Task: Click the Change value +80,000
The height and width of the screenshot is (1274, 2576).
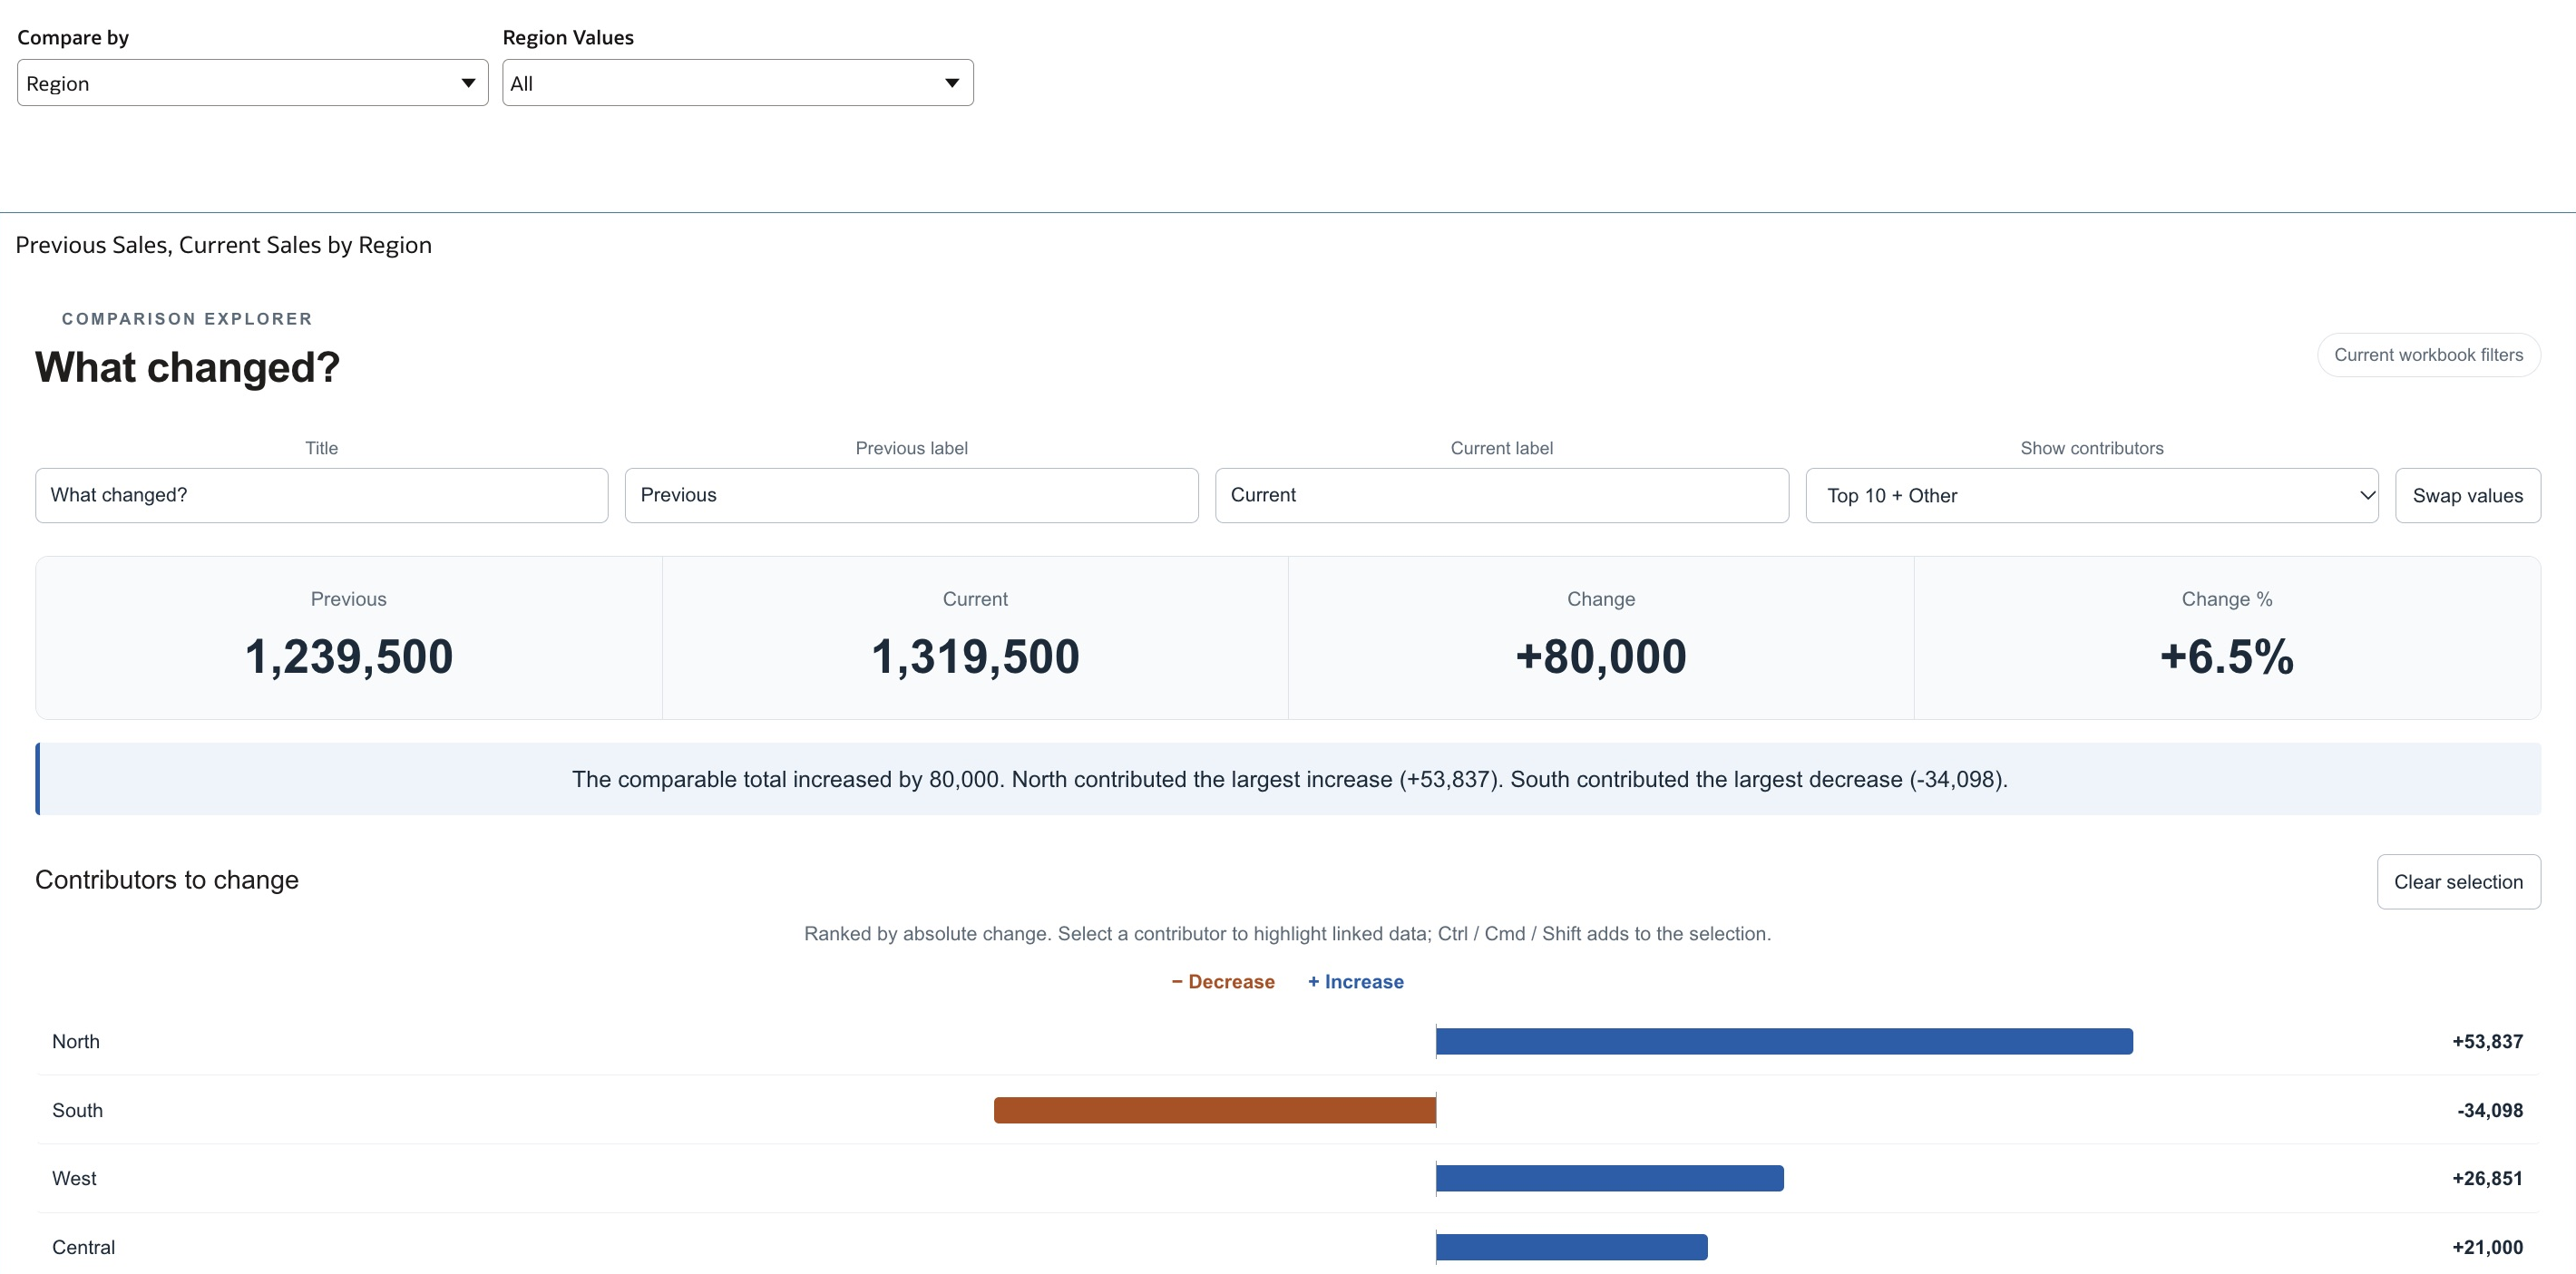Action: click(x=1601, y=657)
